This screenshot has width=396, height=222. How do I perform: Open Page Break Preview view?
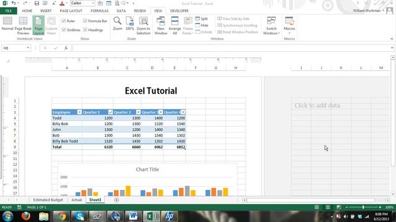[23, 26]
